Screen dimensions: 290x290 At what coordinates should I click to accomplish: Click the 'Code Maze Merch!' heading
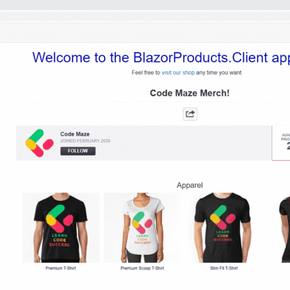coord(190,93)
